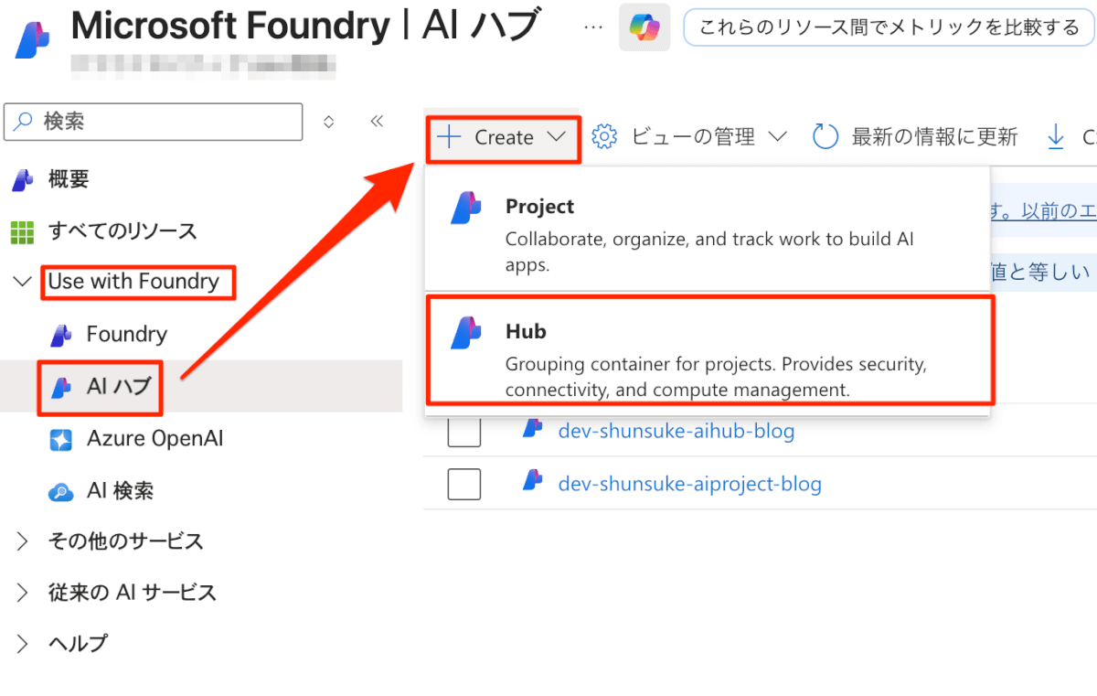Choose Project in the Create menu
This screenshot has height=696, width=1097.
[708, 234]
